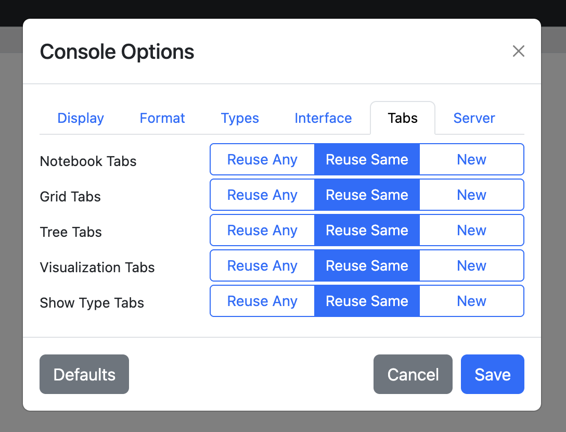
Task: Go to the Types tab
Action: (x=240, y=118)
